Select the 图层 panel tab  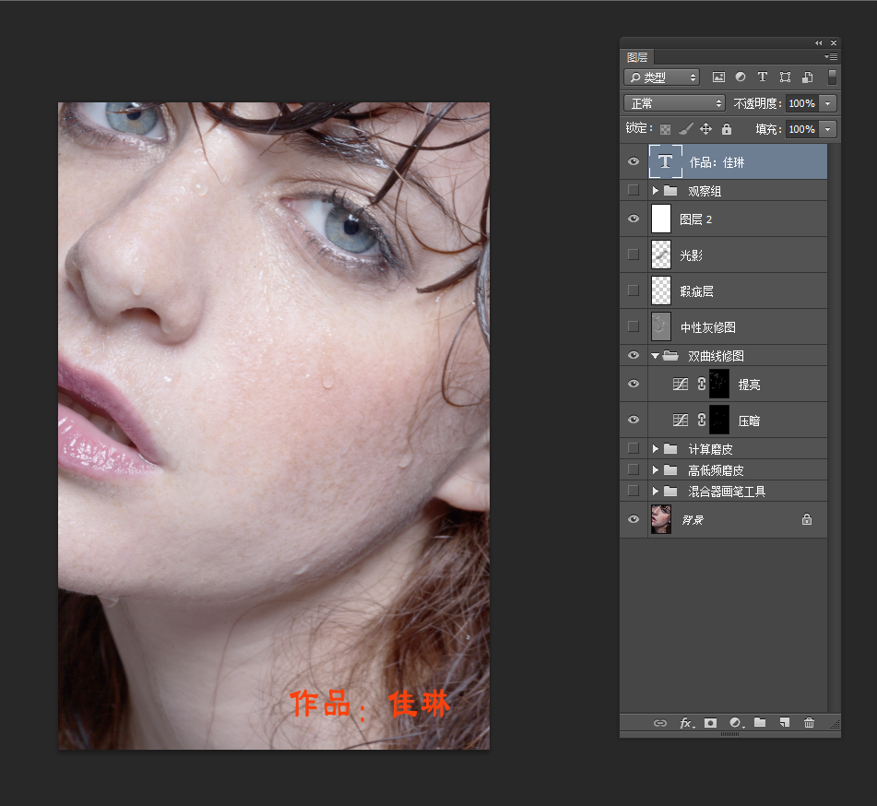[636, 57]
